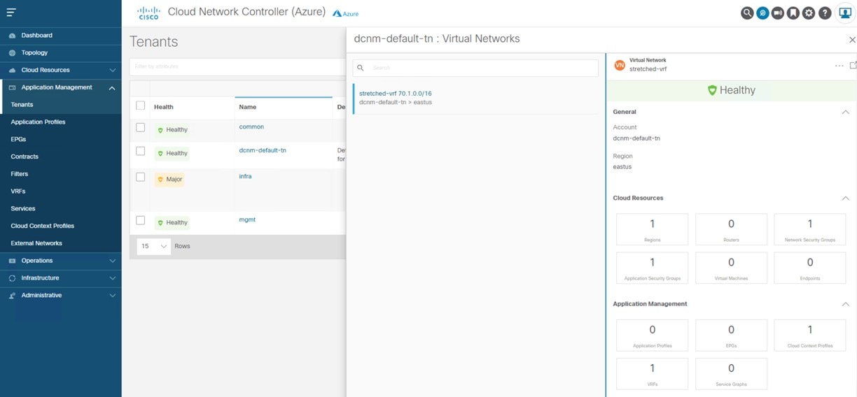The width and height of the screenshot is (857, 397).
Task: Select all tenants with header checkbox
Action: click(x=140, y=106)
